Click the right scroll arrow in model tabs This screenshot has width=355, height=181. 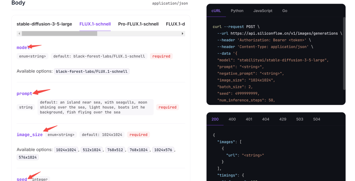coord(182,33)
